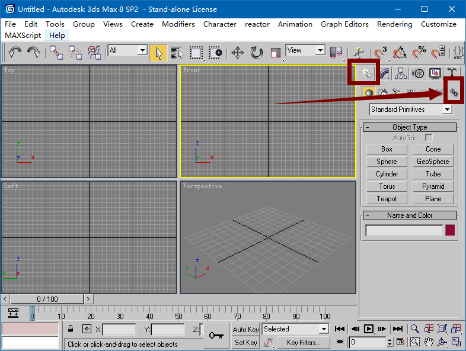Click the object color swatch
This screenshot has width=466, height=351.
(x=450, y=230)
